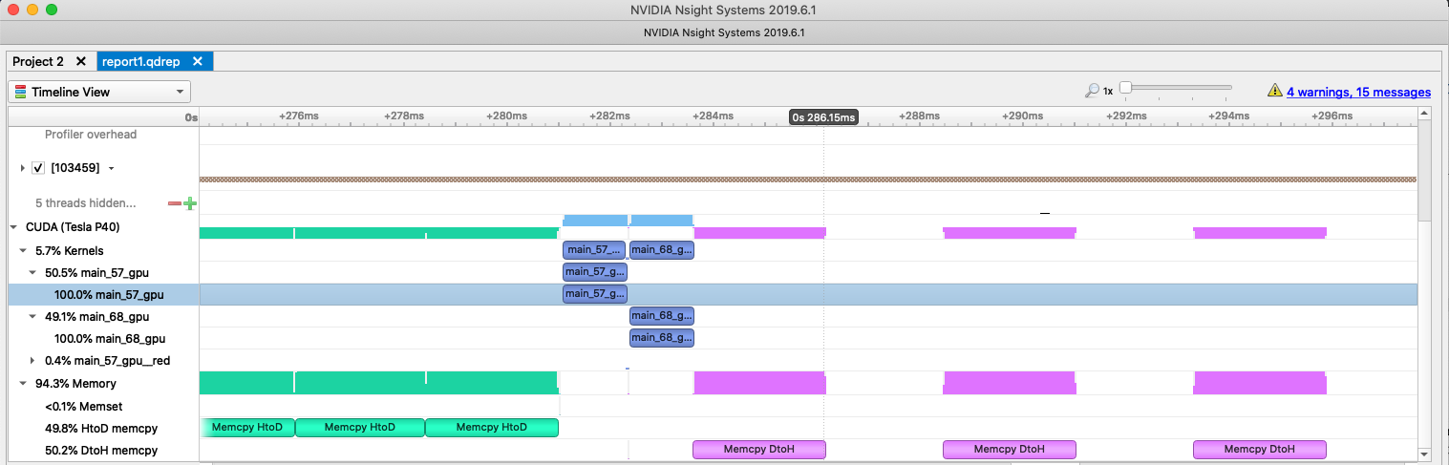Image resolution: width=1449 pixels, height=465 pixels.
Task: Select the 50.2% DtoH memcpy row
Action: [101, 450]
